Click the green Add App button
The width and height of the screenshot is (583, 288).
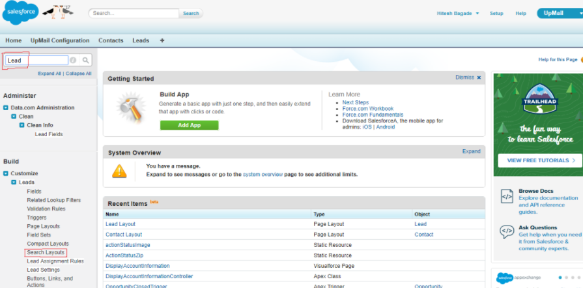coord(190,125)
